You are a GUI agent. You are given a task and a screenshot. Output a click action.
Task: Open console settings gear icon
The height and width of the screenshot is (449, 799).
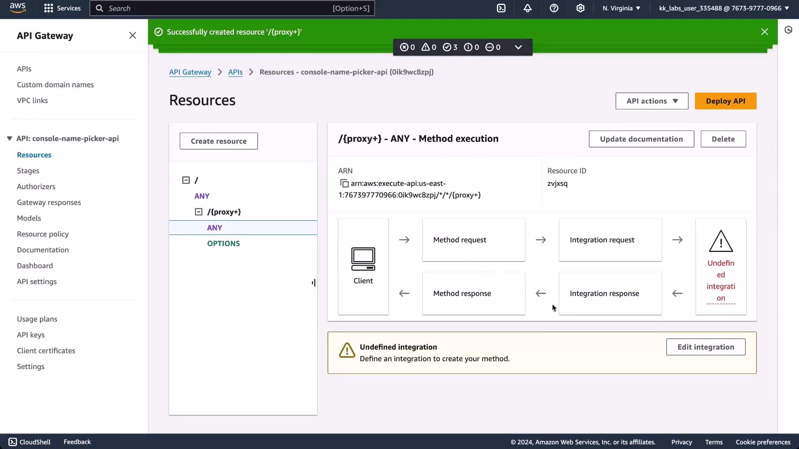(581, 8)
